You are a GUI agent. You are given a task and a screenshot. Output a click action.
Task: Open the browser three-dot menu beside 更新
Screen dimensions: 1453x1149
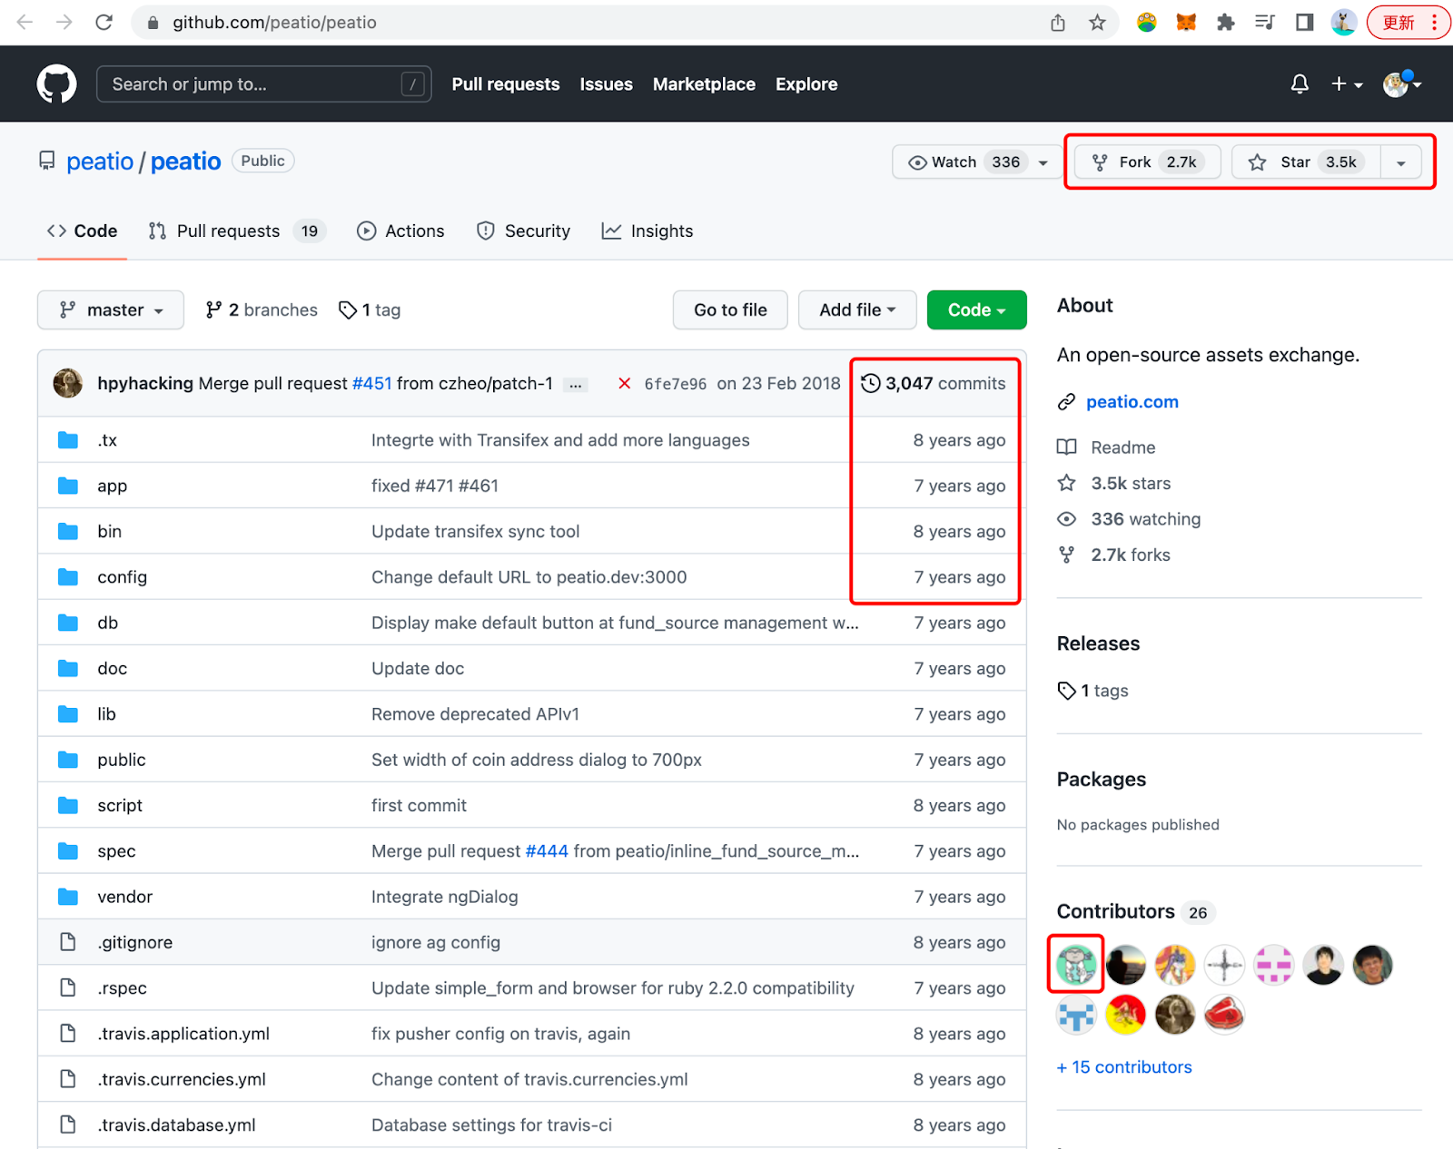(x=1435, y=23)
